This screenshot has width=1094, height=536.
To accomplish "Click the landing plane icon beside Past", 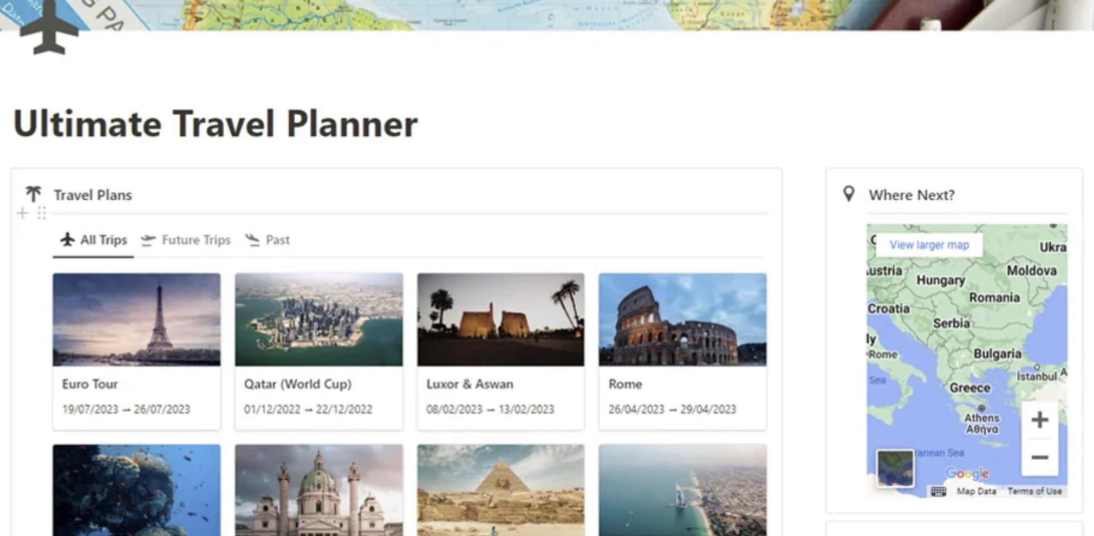I will [x=252, y=241].
